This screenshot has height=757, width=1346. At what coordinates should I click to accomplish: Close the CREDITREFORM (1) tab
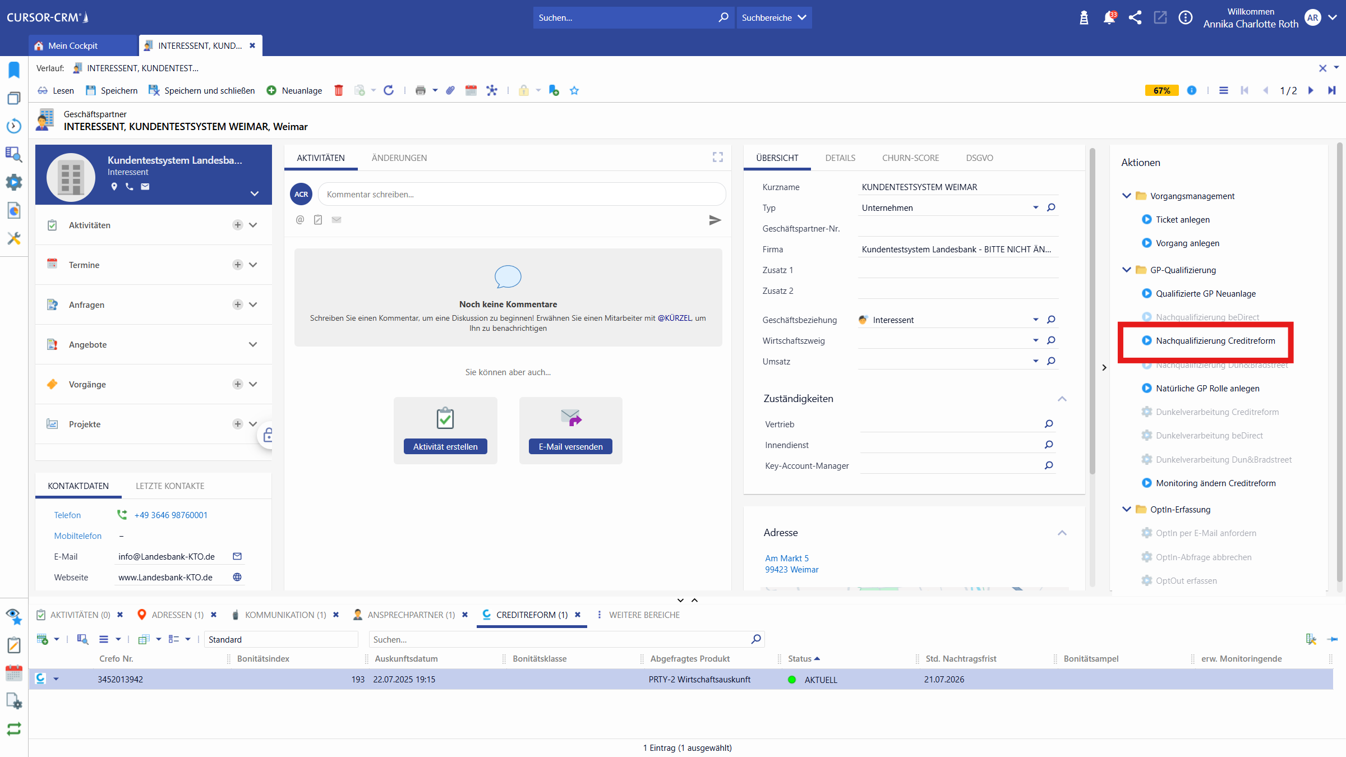(578, 615)
